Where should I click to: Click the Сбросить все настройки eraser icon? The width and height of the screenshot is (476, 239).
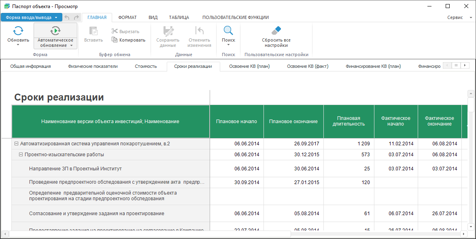click(276, 31)
